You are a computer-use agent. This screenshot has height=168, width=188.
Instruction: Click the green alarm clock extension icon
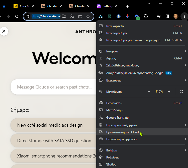110,16
